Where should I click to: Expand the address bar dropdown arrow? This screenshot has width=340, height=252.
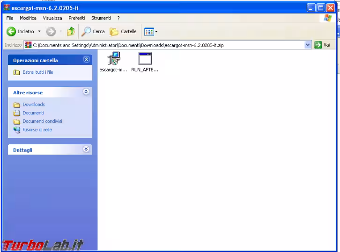pyautogui.click(x=308, y=45)
